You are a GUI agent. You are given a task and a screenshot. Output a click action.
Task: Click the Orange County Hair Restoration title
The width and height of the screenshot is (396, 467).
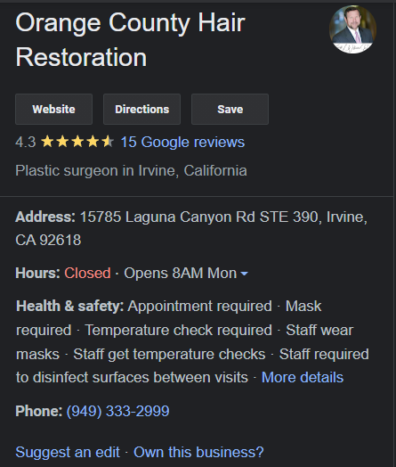[130, 39]
